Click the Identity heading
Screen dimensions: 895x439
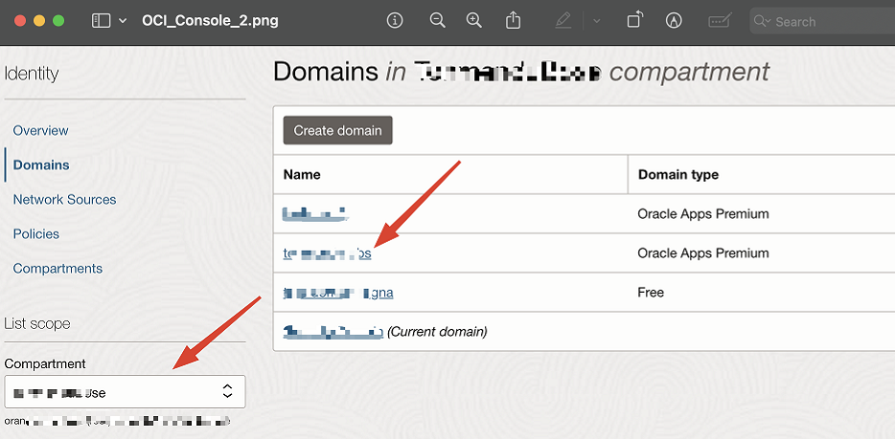pos(32,74)
